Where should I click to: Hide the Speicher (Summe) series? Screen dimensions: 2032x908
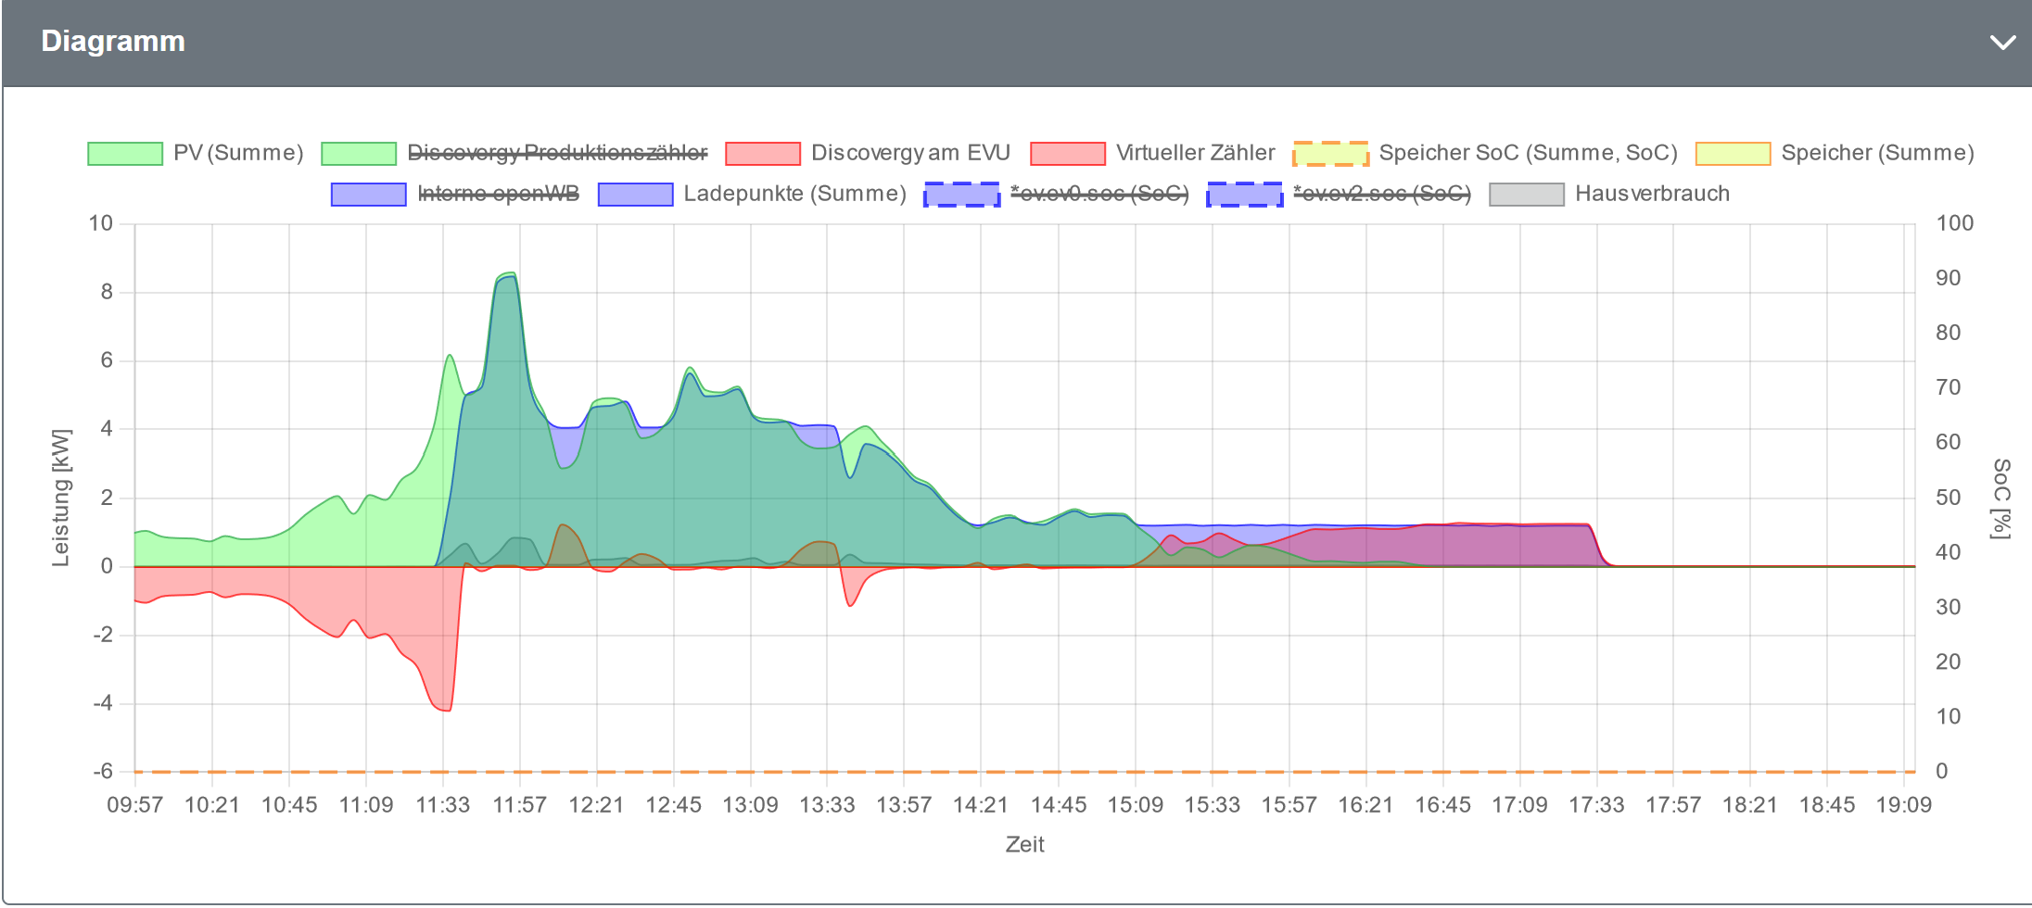click(x=1877, y=153)
